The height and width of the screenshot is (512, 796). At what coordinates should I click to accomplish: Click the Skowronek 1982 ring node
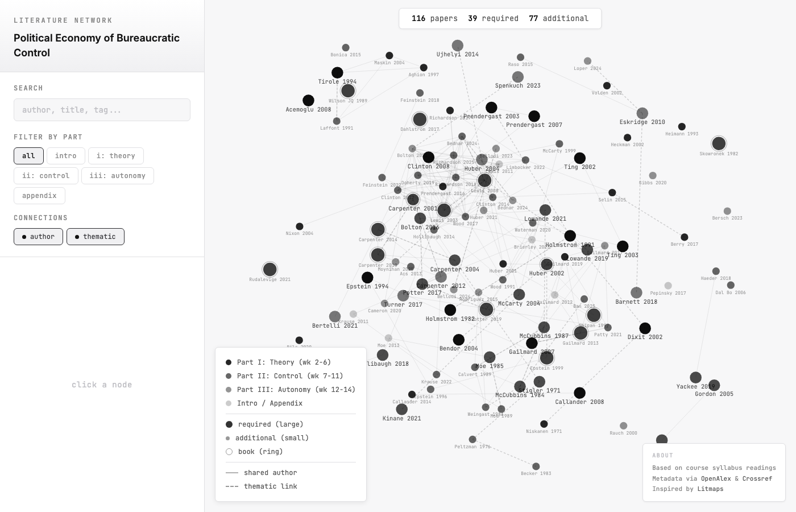[x=719, y=143]
